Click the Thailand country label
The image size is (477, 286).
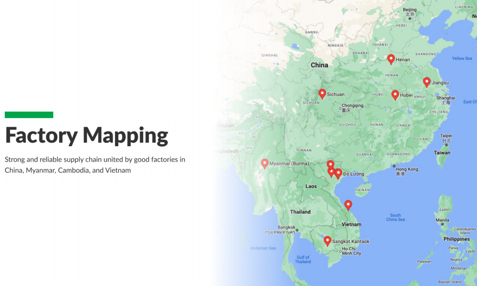[300, 212]
